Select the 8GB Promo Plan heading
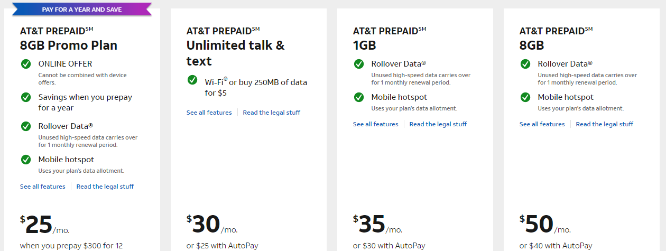Viewport: 666px width, 251px height. click(x=69, y=45)
